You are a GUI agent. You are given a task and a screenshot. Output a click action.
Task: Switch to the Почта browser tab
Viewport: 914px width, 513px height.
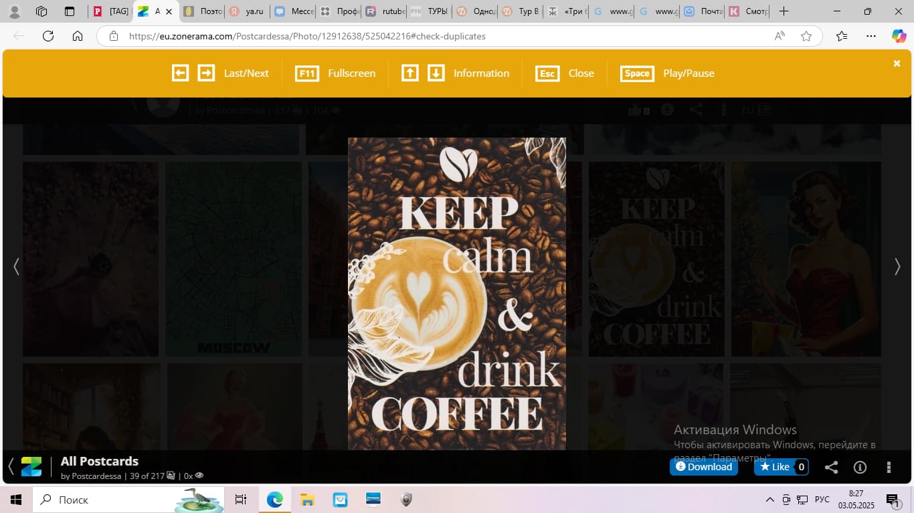click(703, 11)
